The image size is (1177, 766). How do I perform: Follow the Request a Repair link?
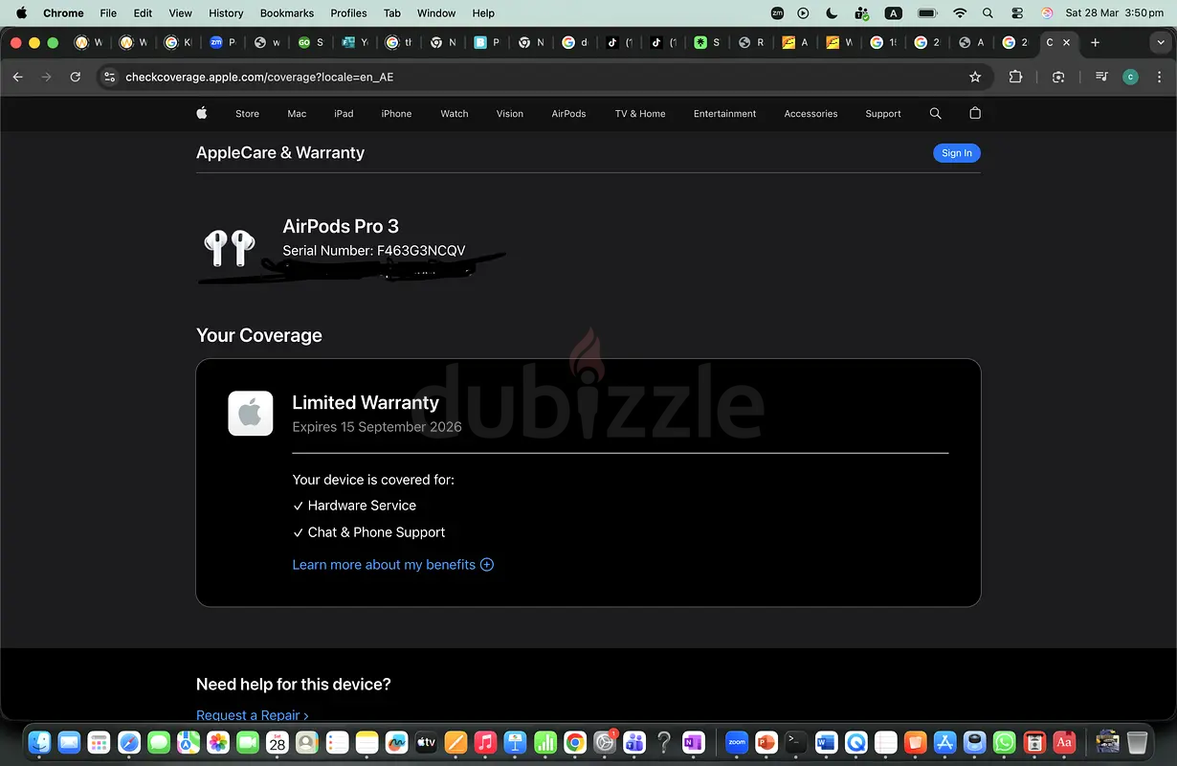click(253, 715)
